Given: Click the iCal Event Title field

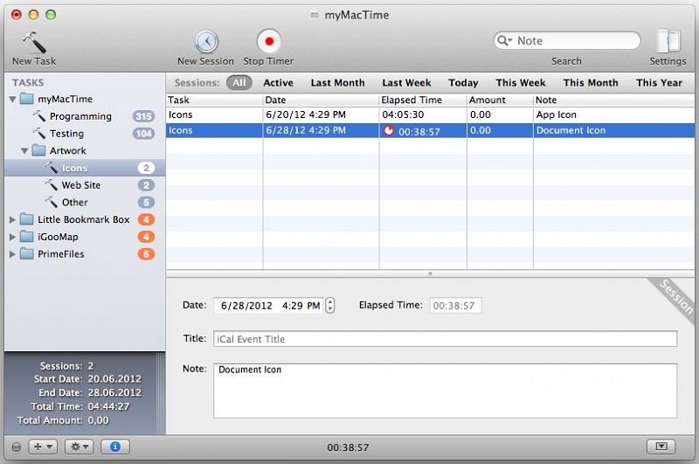Looking at the screenshot, I should pyautogui.click(x=445, y=339).
